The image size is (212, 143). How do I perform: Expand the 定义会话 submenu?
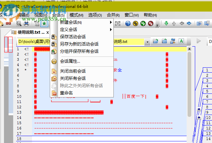click(x=82, y=29)
